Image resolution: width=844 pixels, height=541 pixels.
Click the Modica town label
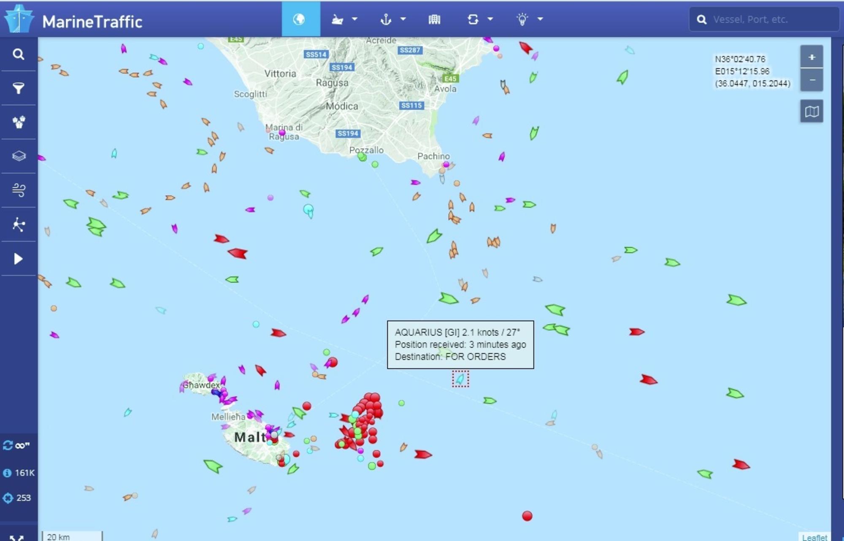[x=342, y=106]
